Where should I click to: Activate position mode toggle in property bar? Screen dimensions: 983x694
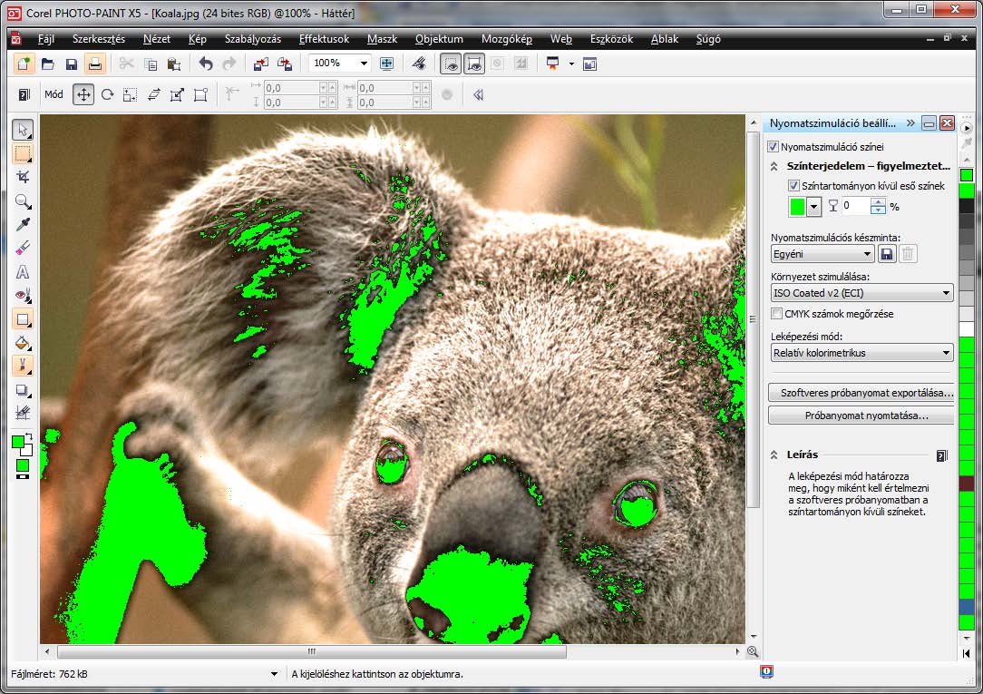pos(83,94)
